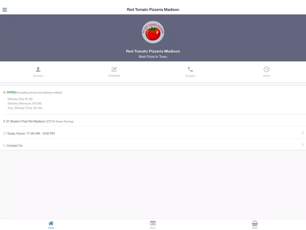This screenshot has width=306, height=230.
Task: Click store icon beside OPEN
Action: point(4,92)
